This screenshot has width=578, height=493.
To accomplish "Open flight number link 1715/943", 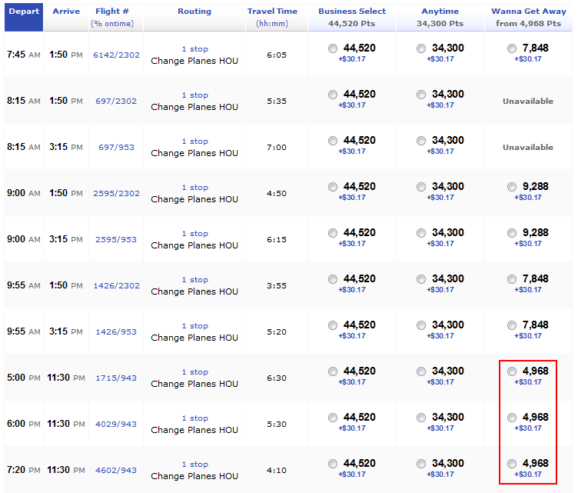I will pos(116,378).
